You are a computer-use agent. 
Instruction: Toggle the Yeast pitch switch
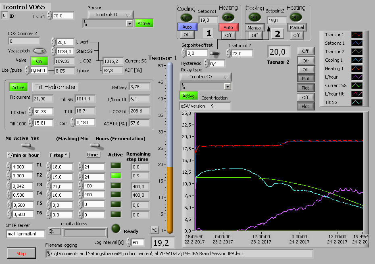coord(39,51)
